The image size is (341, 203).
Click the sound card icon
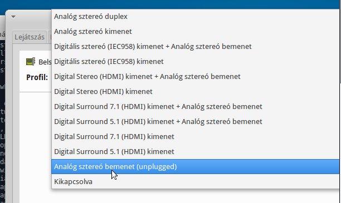point(31,62)
